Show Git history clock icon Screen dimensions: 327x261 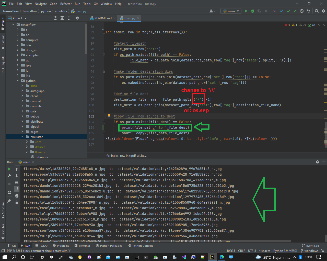click(x=302, y=11)
